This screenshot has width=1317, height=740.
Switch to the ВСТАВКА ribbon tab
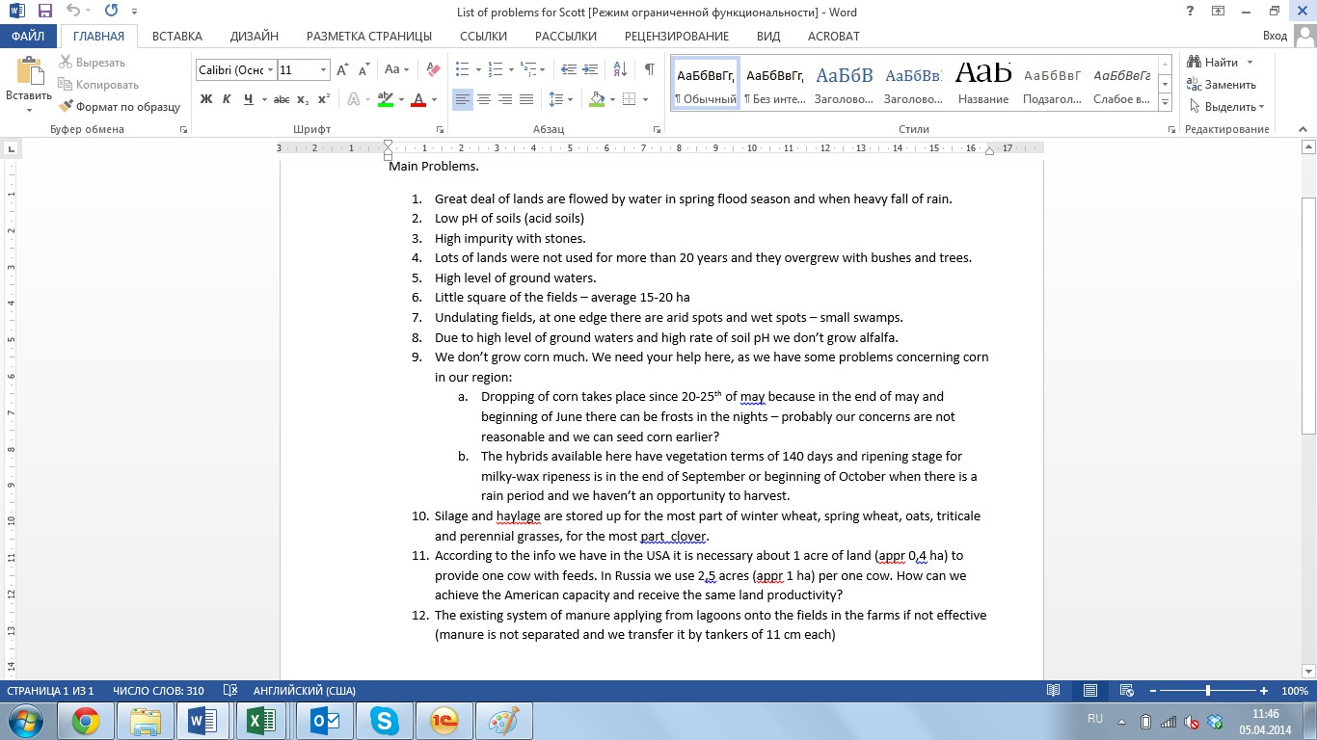coord(177,37)
